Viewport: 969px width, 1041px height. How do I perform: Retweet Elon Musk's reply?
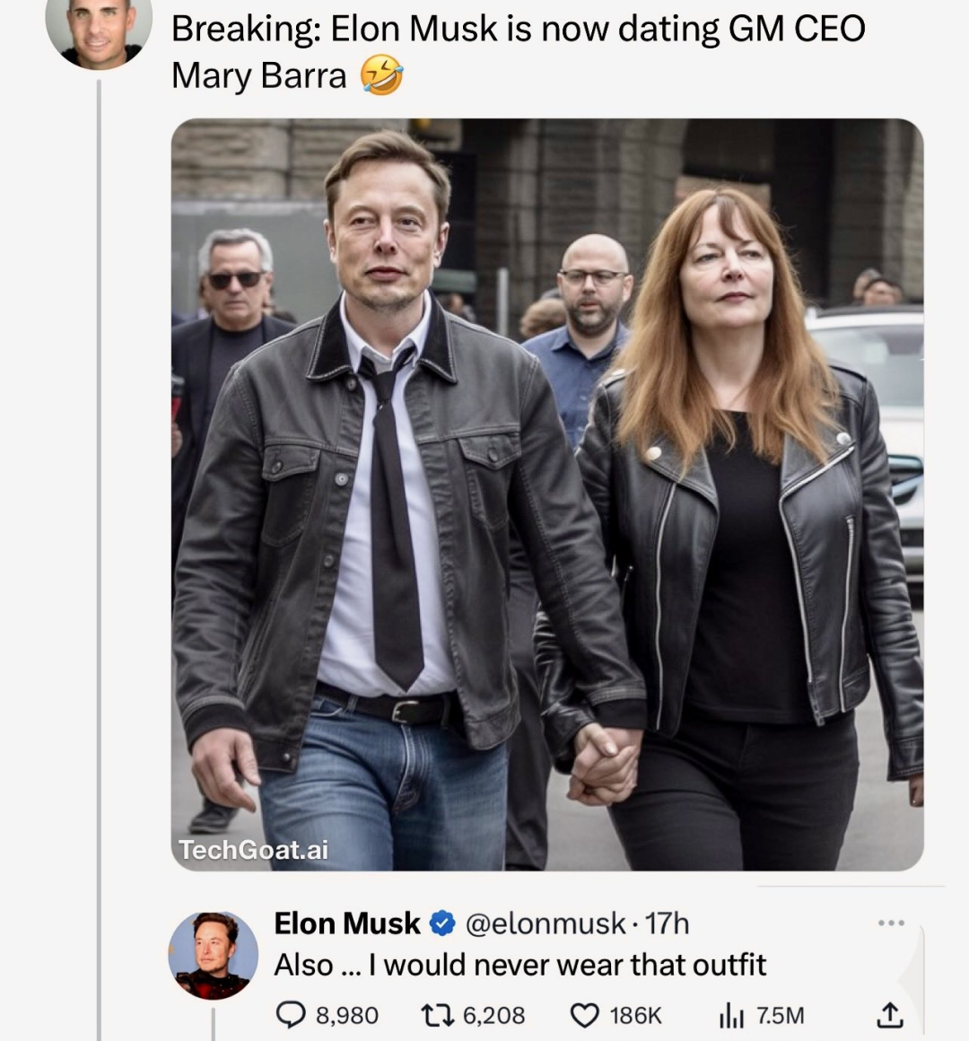tap(438, 1015)
